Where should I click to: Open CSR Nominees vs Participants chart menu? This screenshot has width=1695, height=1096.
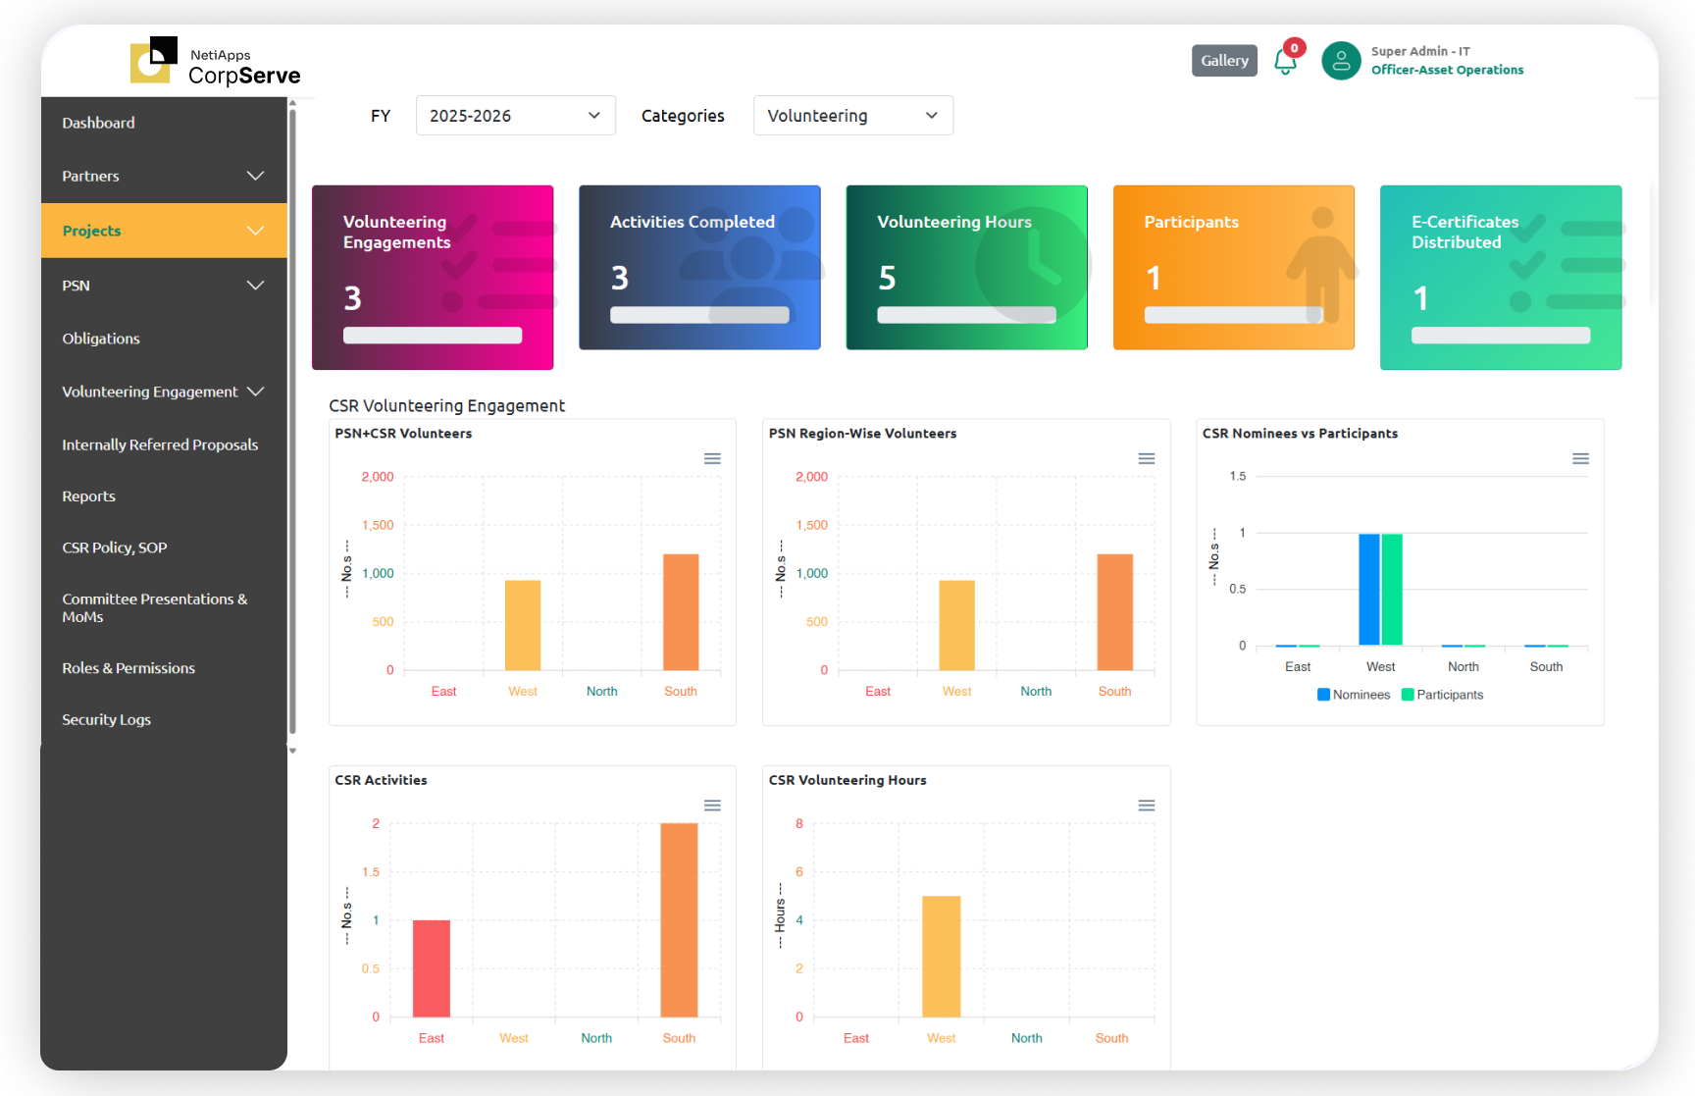coord(1579,458)
